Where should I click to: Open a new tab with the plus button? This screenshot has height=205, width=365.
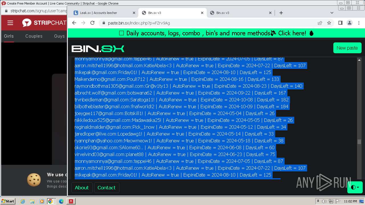click(281, 13)
